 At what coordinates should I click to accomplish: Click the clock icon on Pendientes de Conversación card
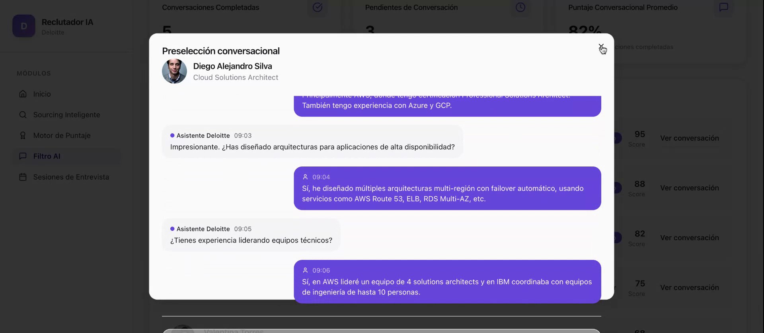520,7
